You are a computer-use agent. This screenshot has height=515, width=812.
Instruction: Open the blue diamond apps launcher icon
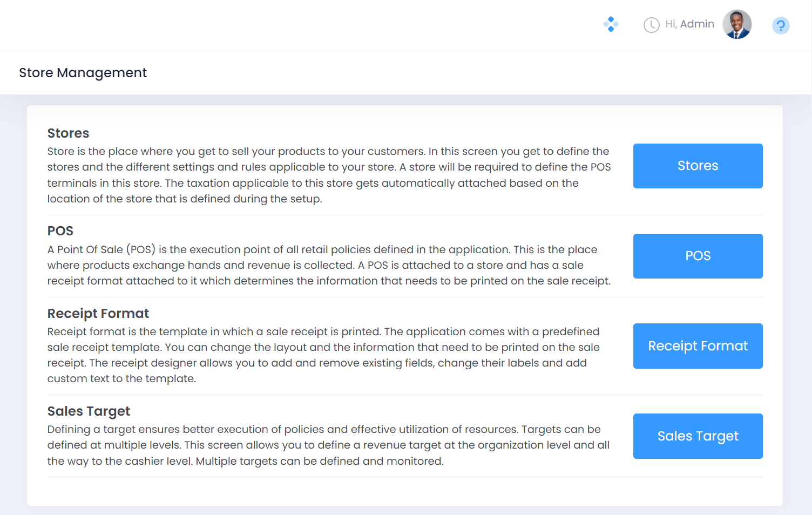(x=611, y=24)
